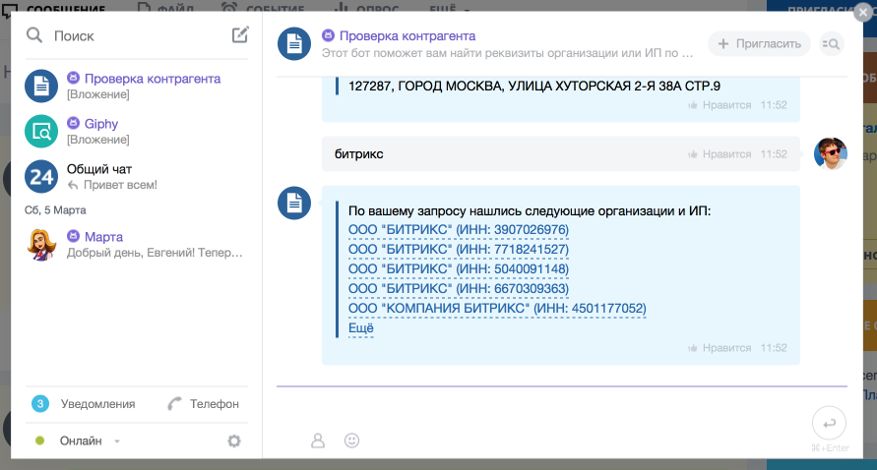This screenshot has height=470, width=877.
Task: Click the compose new message icon
Action: pos(240,35)
